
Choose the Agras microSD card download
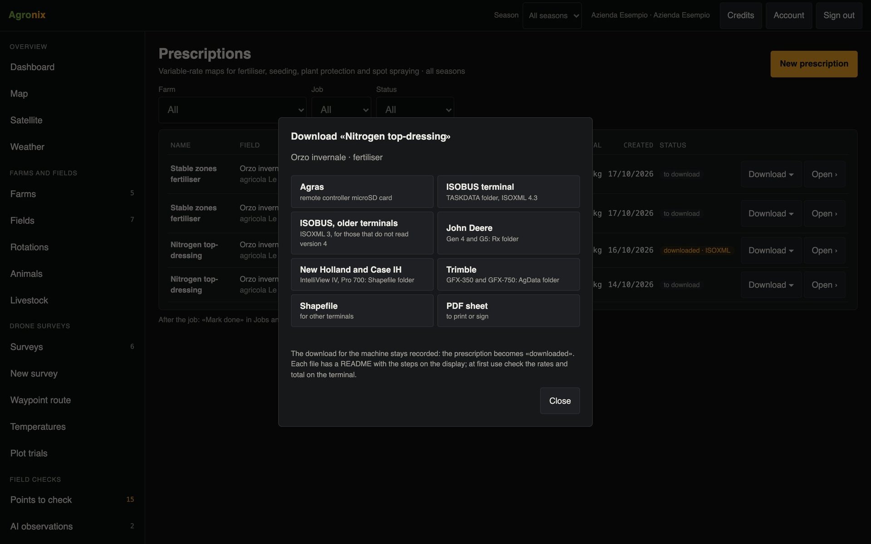pos(362,192)
